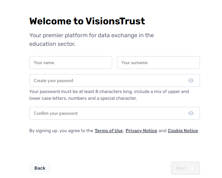Click the eye icon in Confirm password field
The height and width of the screenshot is (178, 222).
191,113
